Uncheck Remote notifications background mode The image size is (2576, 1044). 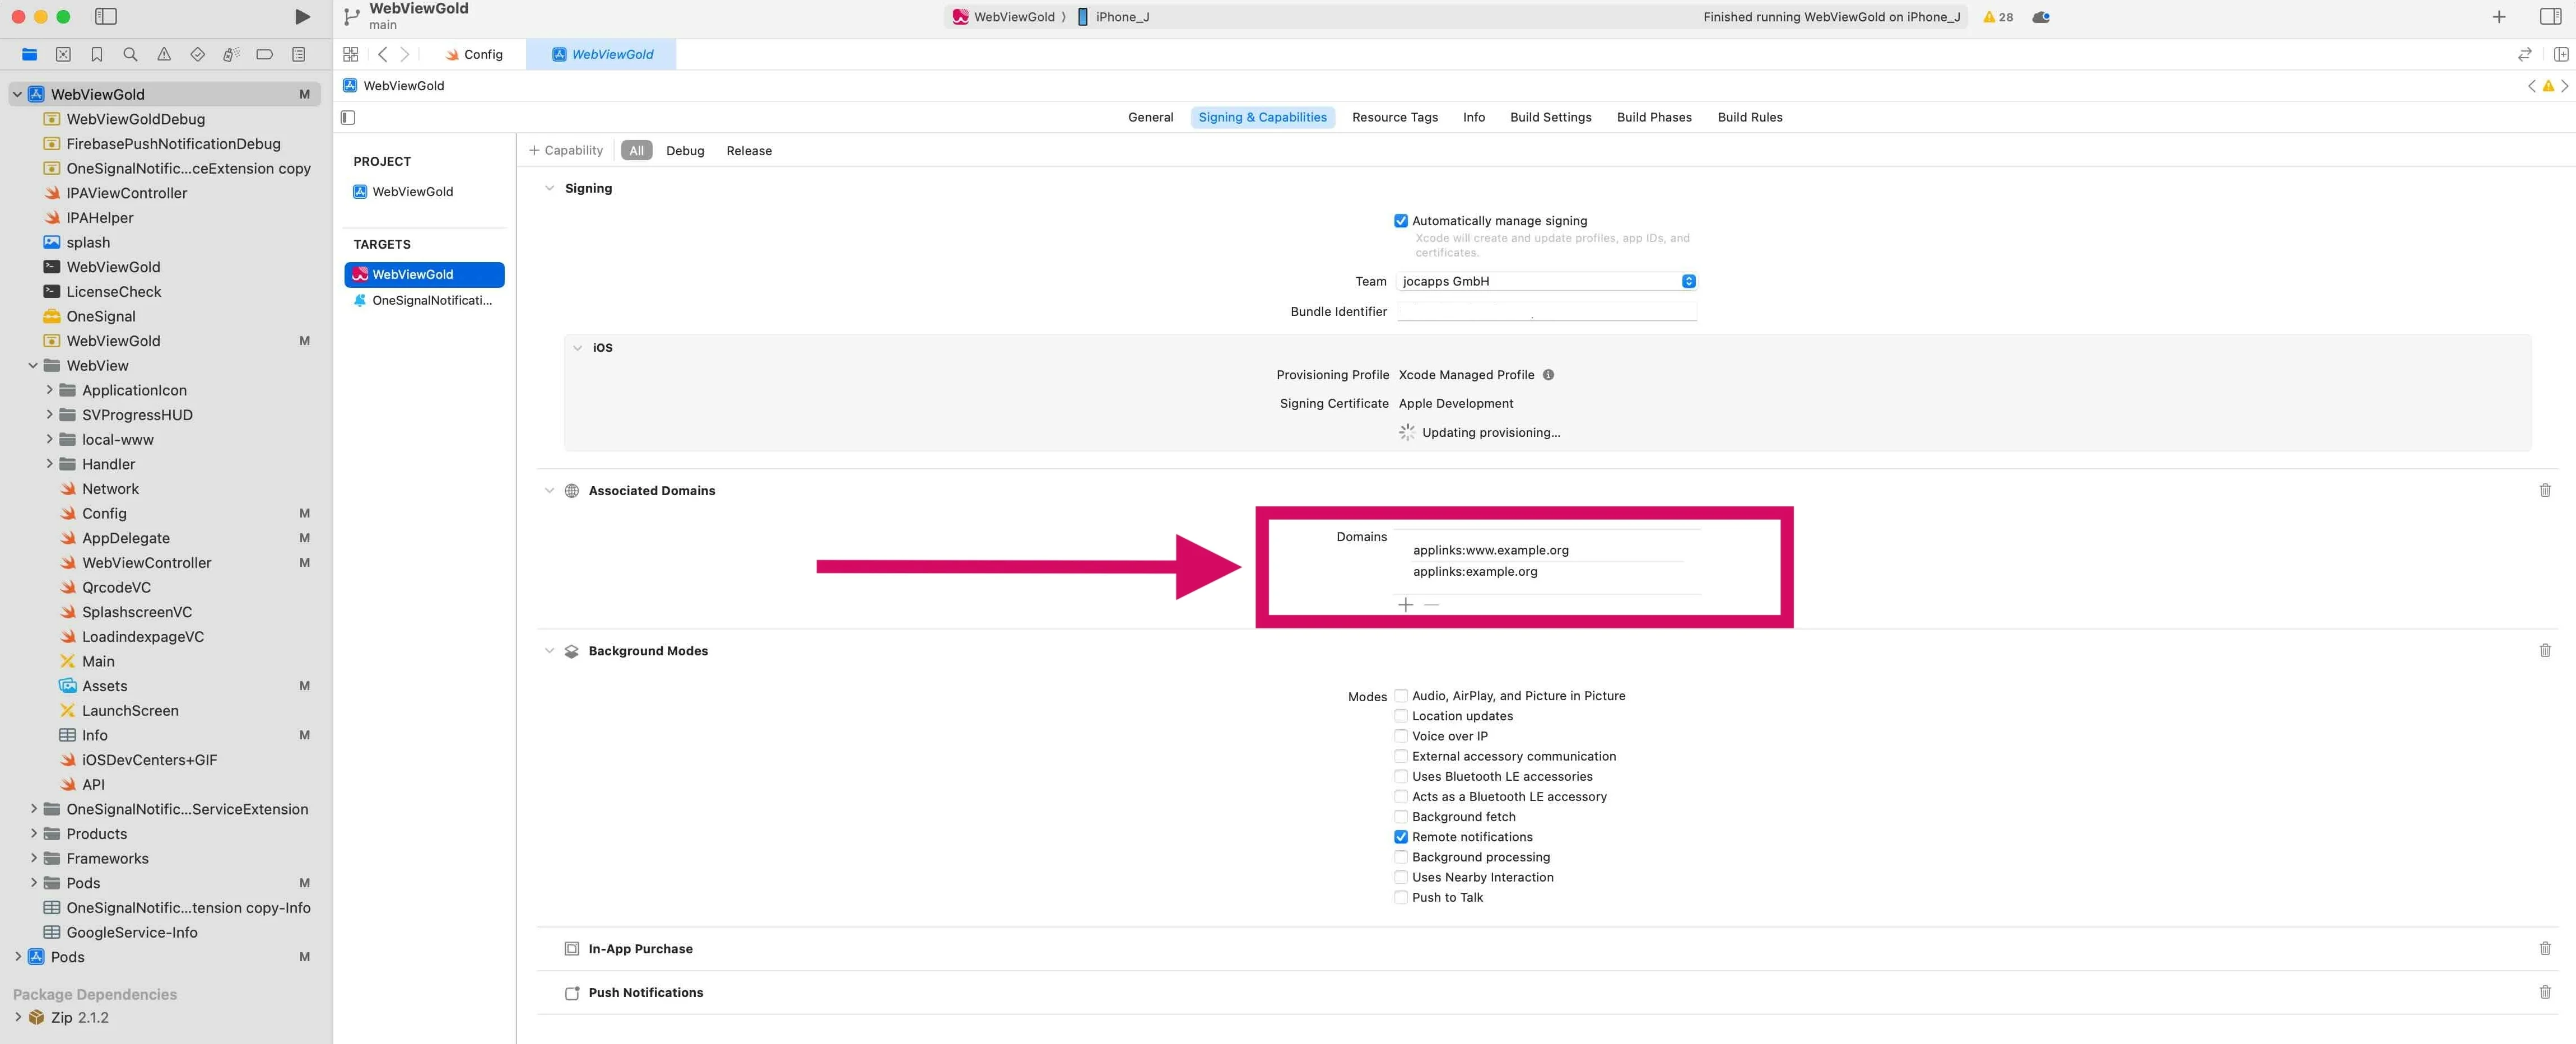click(x=1401, y=837)
